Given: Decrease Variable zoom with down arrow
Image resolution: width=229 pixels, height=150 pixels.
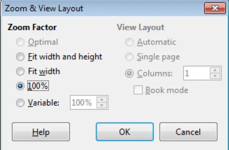Looking at the screenshot, I should pyautogui.click(x=102, y=106).
